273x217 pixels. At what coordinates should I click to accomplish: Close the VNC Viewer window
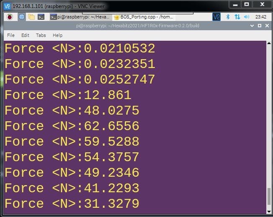(262, 5)
